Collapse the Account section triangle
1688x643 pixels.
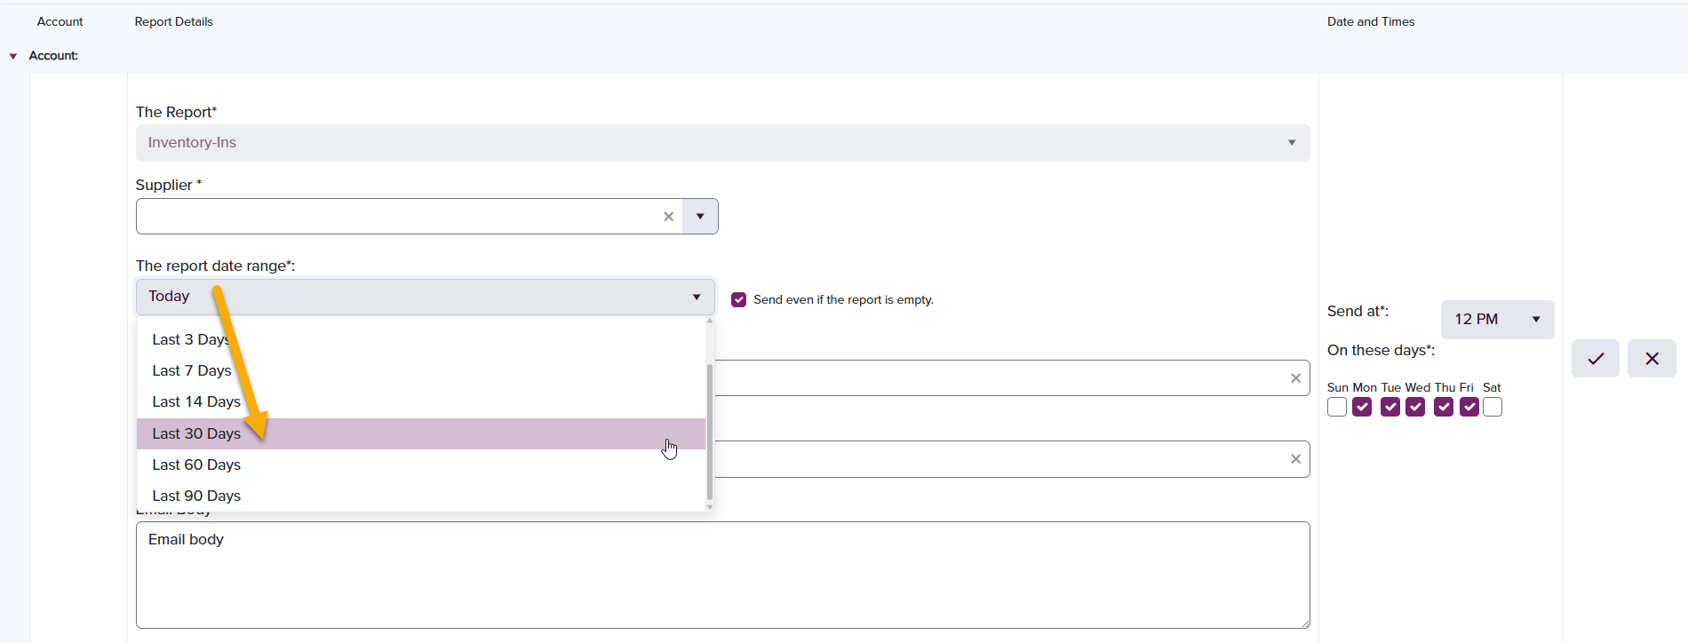[x=13, y=56]
